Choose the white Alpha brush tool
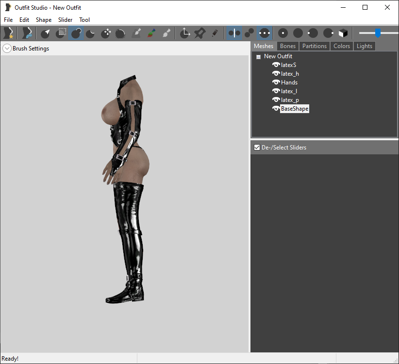 (x=166, y=33)
